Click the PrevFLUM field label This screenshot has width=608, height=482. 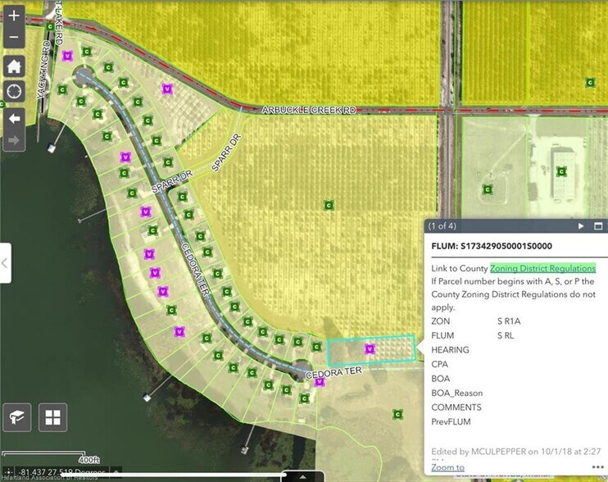[x=451, y=421]
